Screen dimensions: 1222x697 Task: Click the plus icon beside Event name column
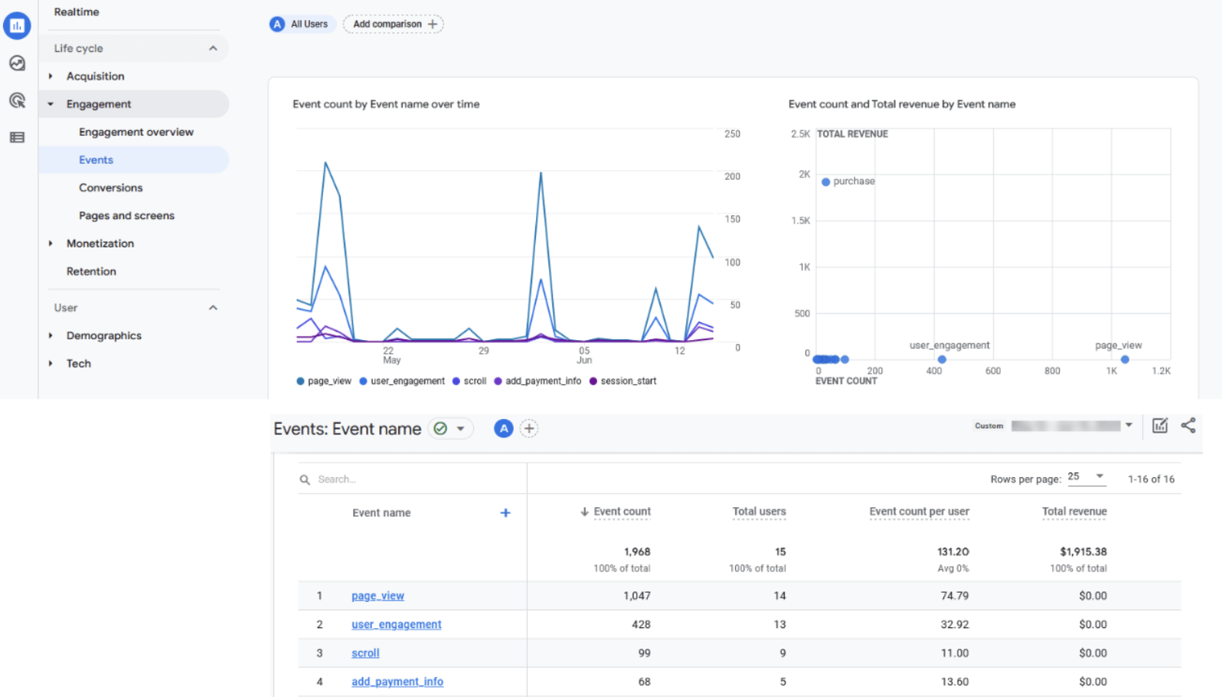(505, 513)
